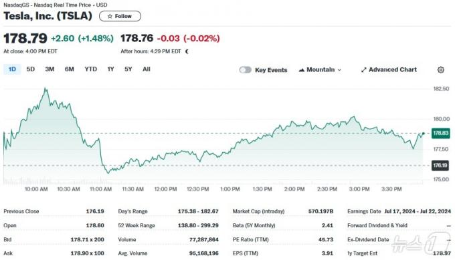Click the Forward Dividend & Yield label
The image size is (455, 260).
coord(377,225)
